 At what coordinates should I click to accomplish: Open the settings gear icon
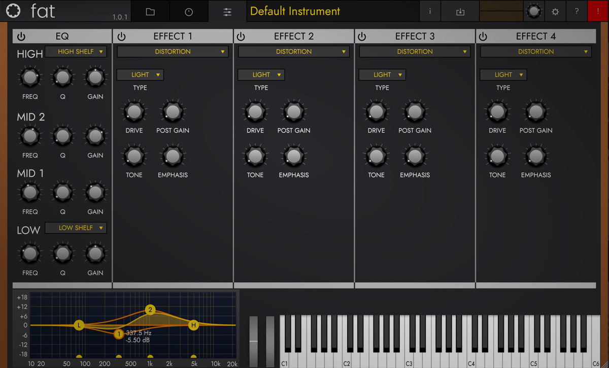pos(555,11)
